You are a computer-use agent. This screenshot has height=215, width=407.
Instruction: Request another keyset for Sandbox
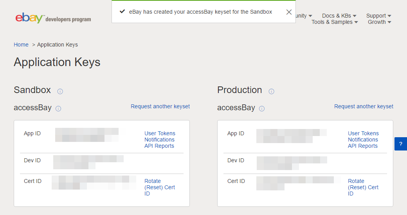coord(160,106)
